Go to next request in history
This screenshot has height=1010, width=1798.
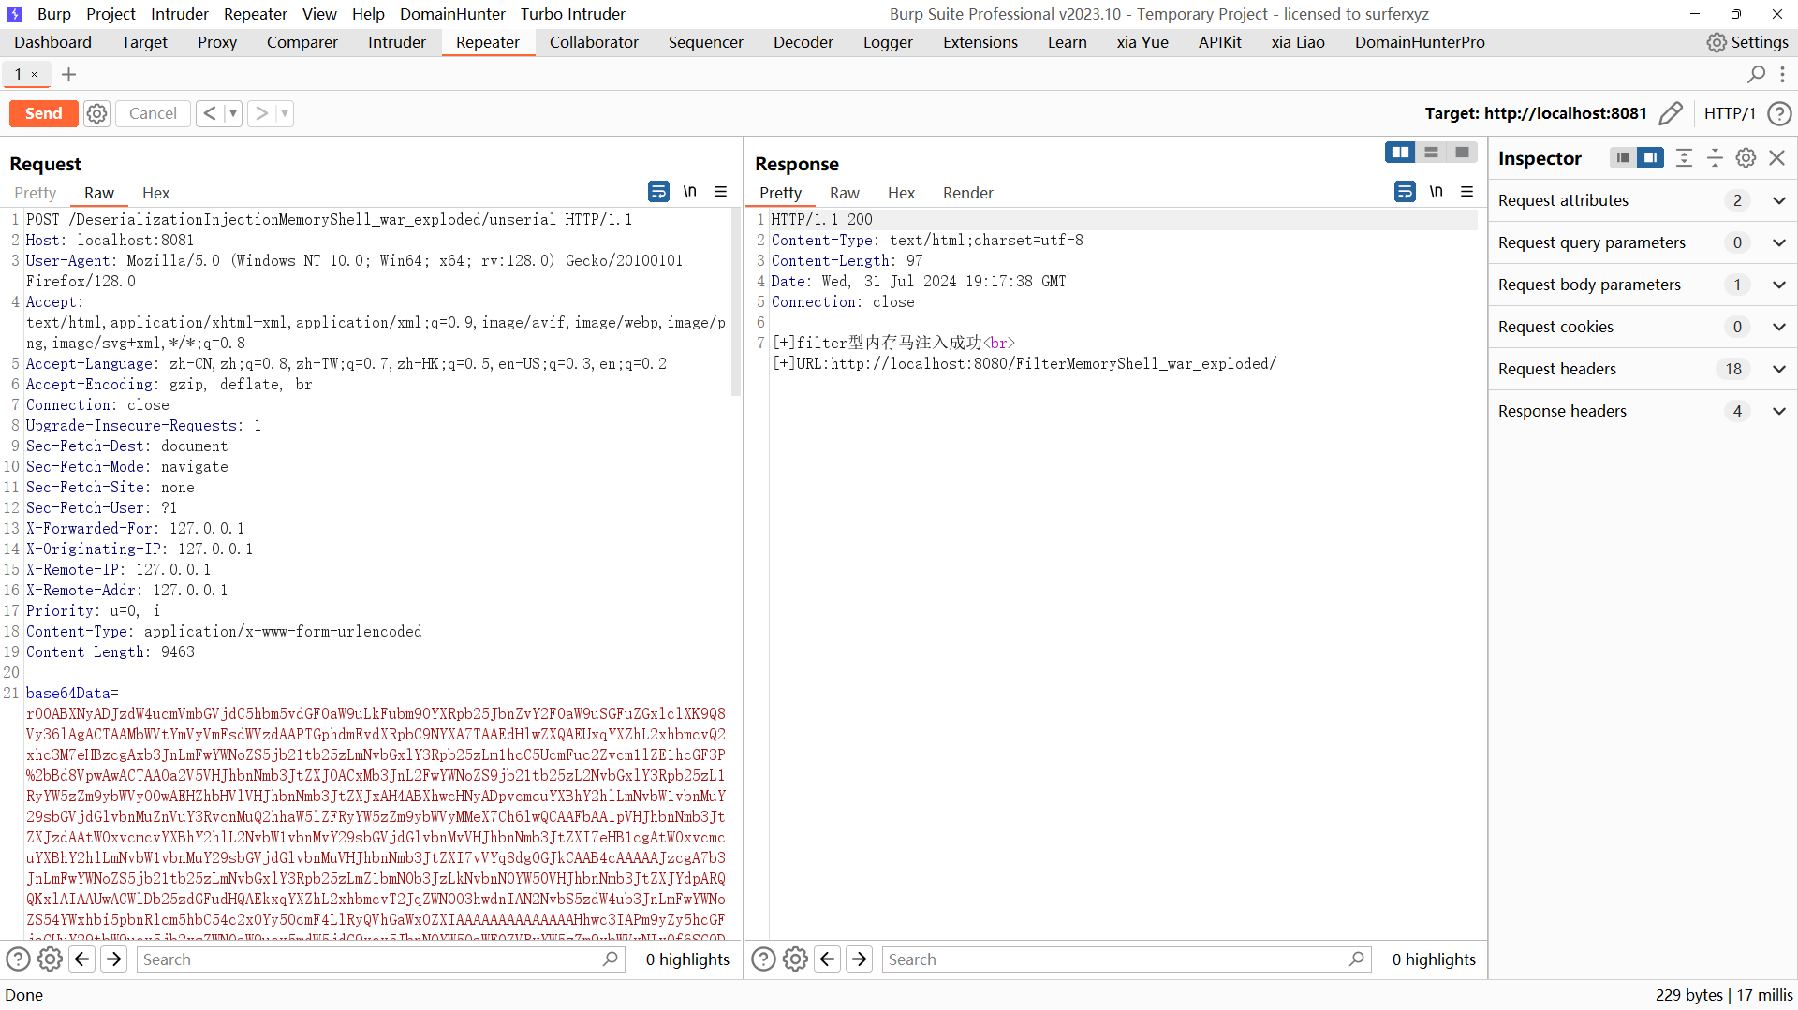(261, 113)
